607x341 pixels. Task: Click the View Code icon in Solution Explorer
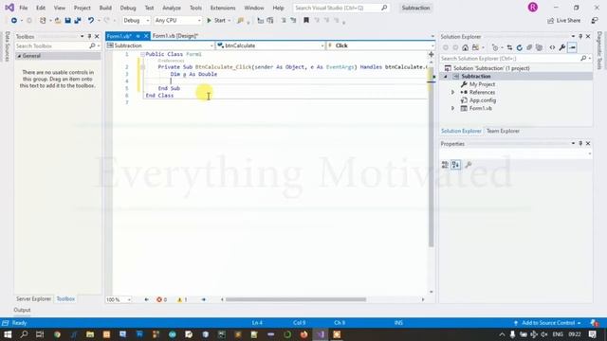coord(552,47)
